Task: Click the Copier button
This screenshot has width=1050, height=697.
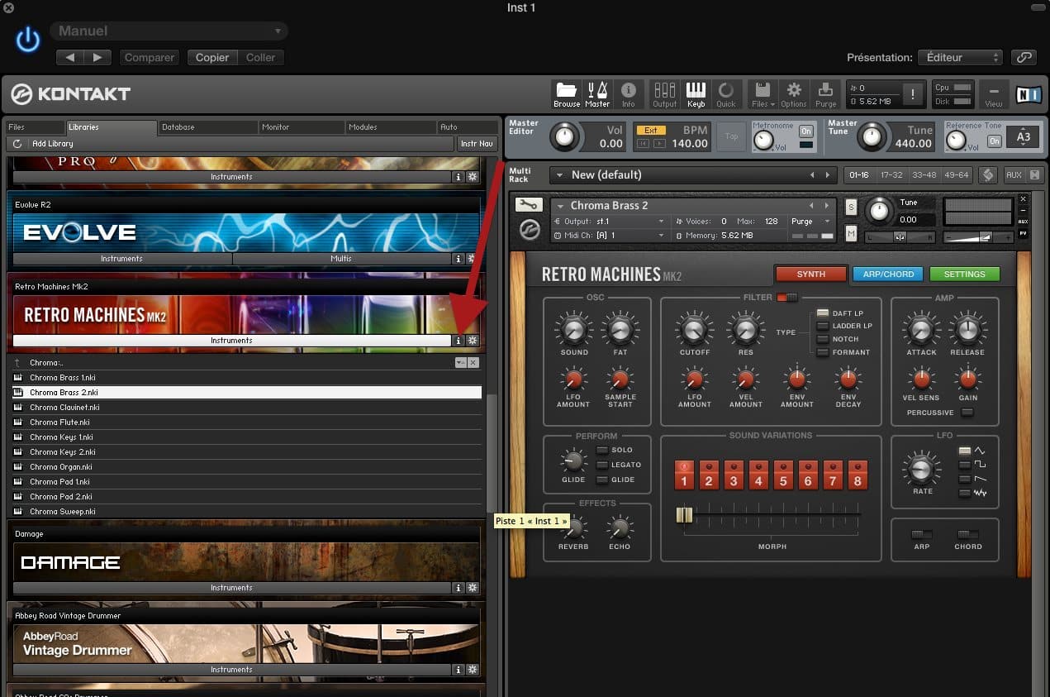Action: (x=212, y=57)
